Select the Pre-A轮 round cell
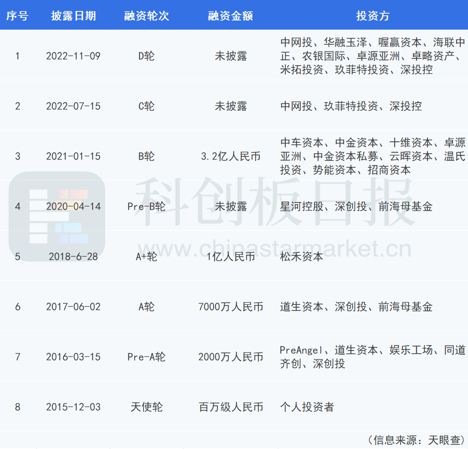The image size is (468, 449). tap(146, 357)
